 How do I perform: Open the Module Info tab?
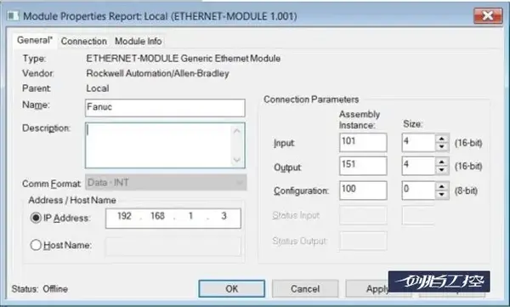coord(139,42)
